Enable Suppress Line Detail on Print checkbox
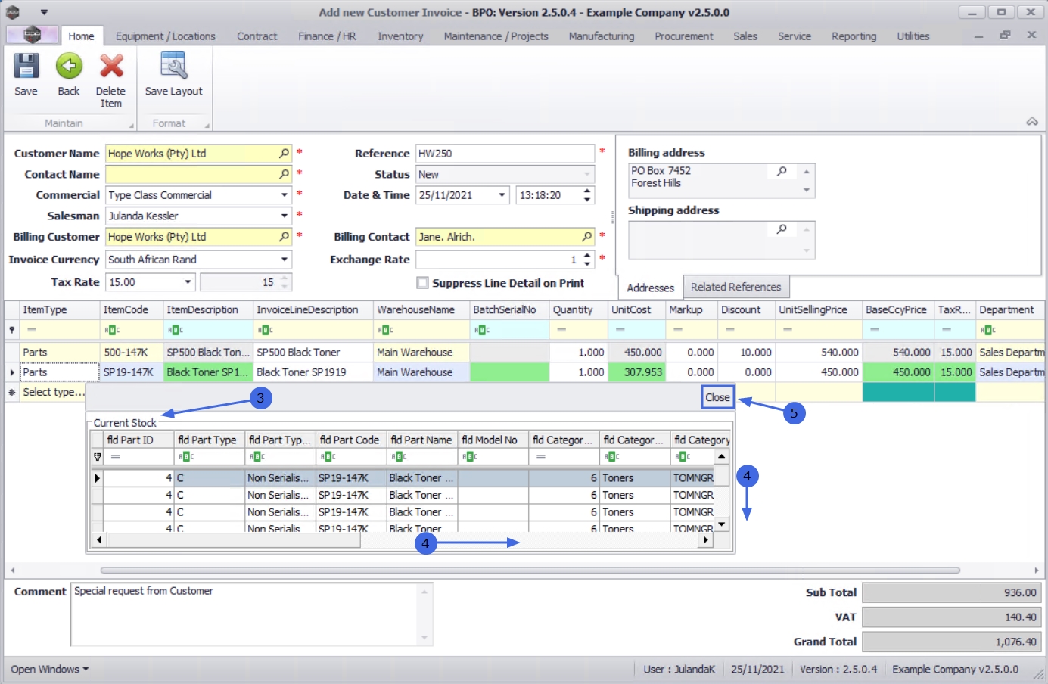Screen dimensions: 1048x684 (423, 283)
